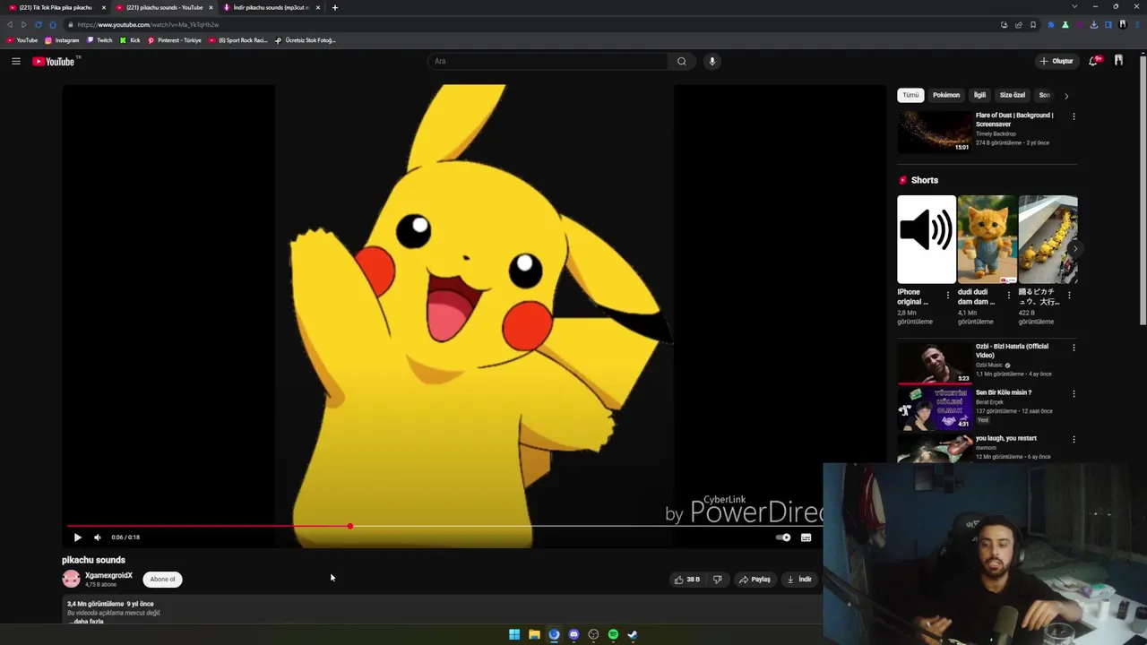The width and height of the screenshot is (1147, 645).
Task: Go to the browser home page
Action: tap(53, 25)
